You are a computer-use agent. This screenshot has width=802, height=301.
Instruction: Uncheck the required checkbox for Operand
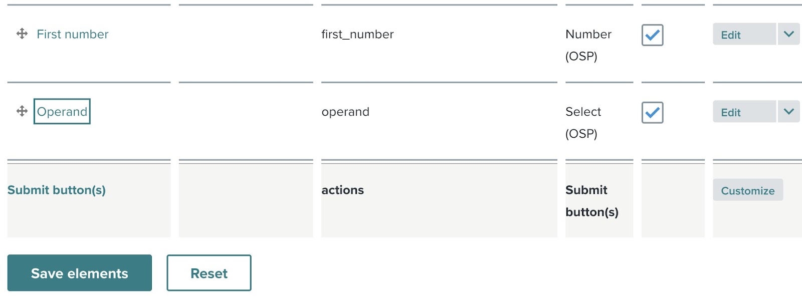(x=652, y=113)
